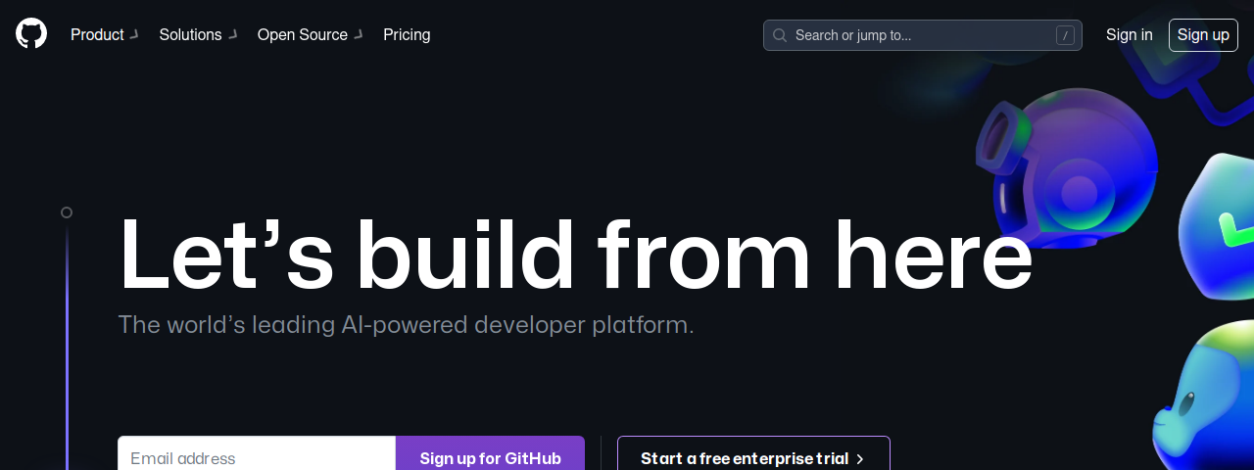The height and width of the screenshot is (470, 1254).
Task: Click the Product menu arrow indicator
Action: coord(134,35)
